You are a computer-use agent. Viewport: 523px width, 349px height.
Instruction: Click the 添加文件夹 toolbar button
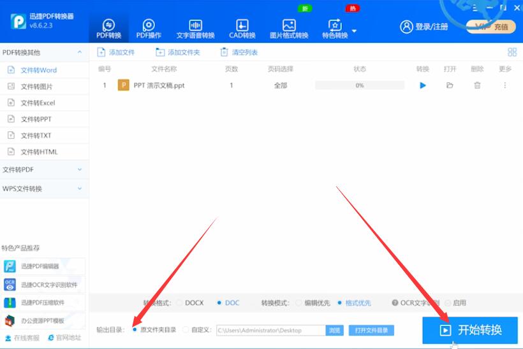coord(178,52)
